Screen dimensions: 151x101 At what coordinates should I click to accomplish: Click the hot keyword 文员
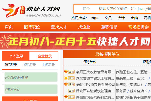click(x=108, y=18)
